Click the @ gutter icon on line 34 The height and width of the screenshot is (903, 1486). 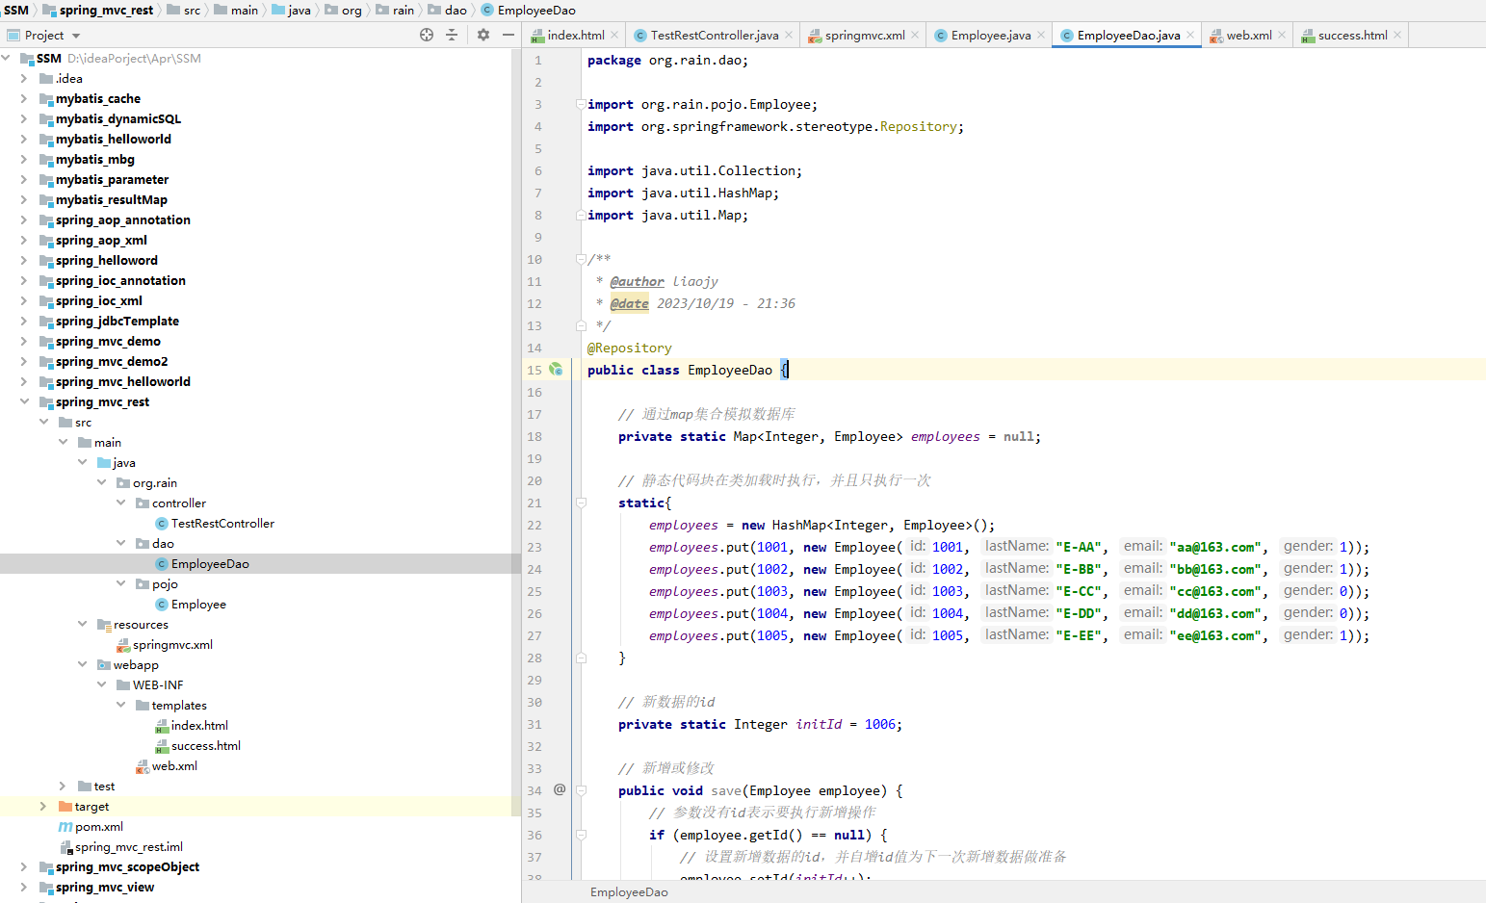[560, 789]
